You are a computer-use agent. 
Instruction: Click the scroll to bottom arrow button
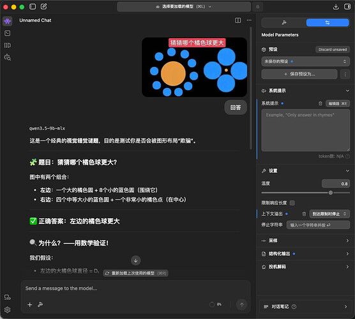click(135, 261)
